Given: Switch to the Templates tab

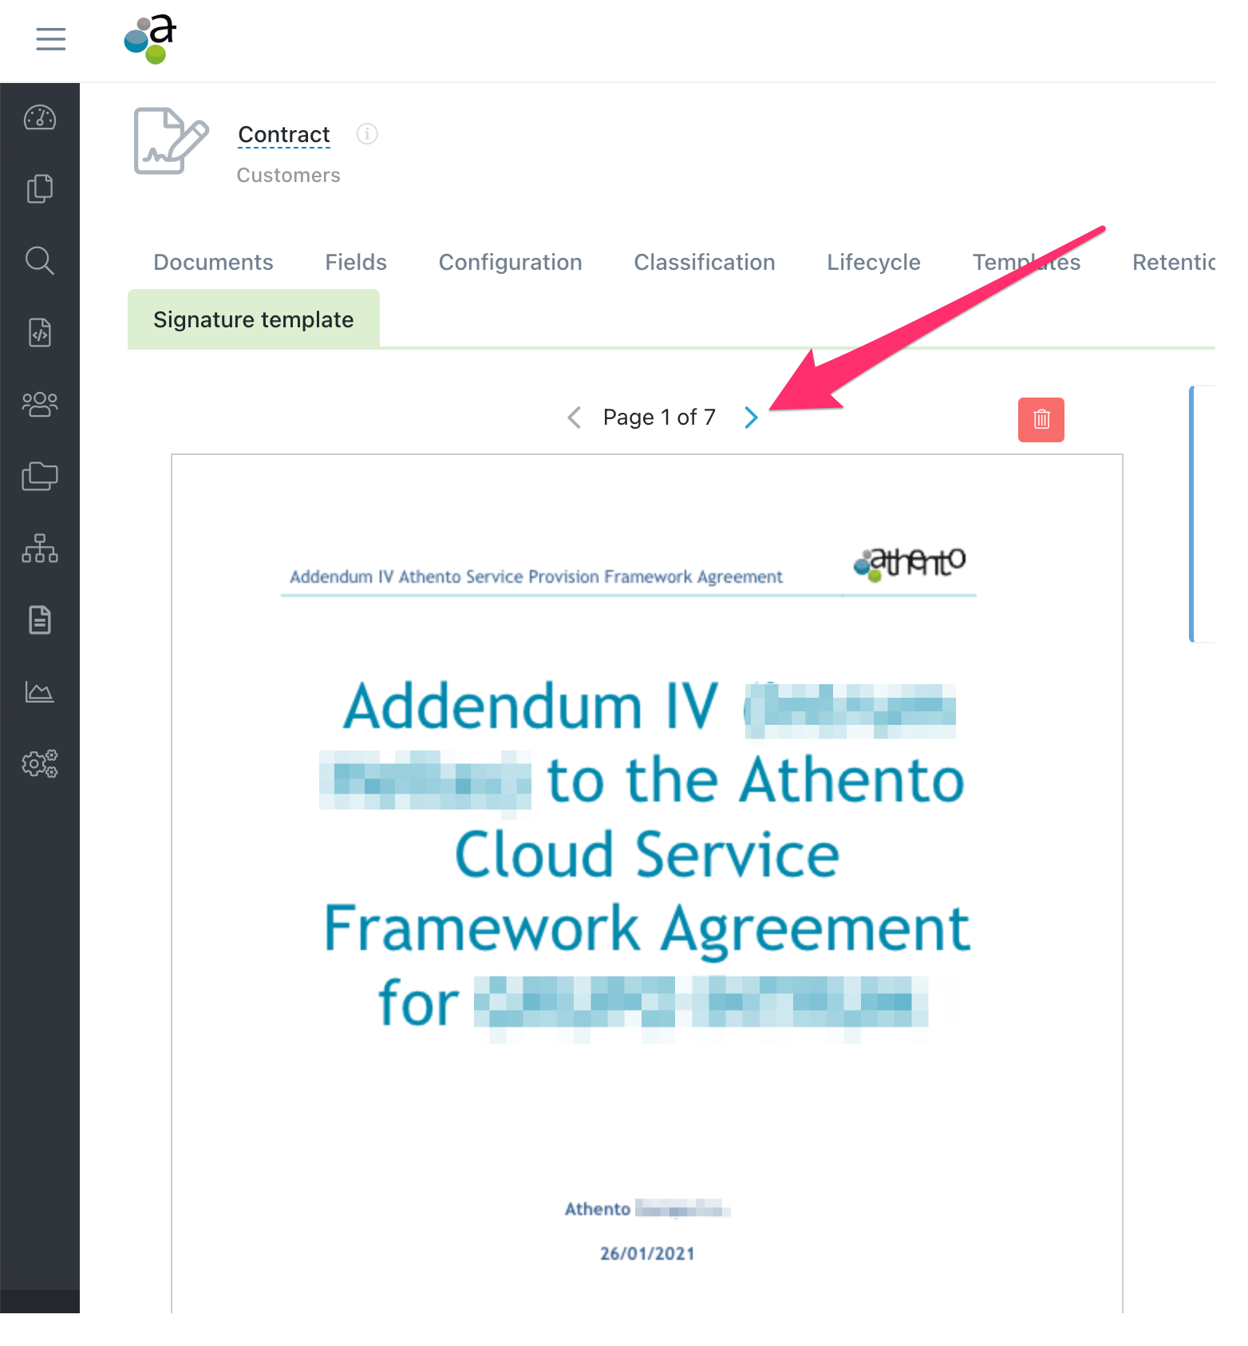Looking at the screenshot, I should pyautogui.click(x=1026, y=262).
